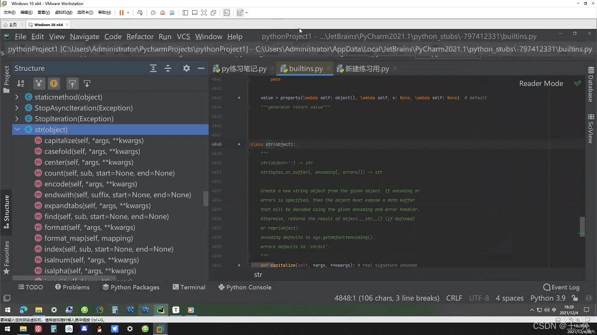Screen dimensions: 597x335
Task: Open the SciView side panel
Action: (591, 129)
